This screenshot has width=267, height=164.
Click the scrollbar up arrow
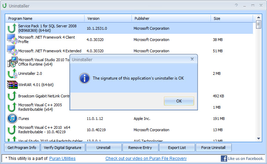coord(258,17)
